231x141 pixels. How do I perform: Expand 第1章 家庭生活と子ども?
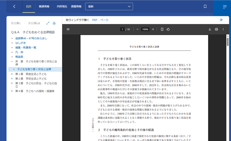click(12, 74)
